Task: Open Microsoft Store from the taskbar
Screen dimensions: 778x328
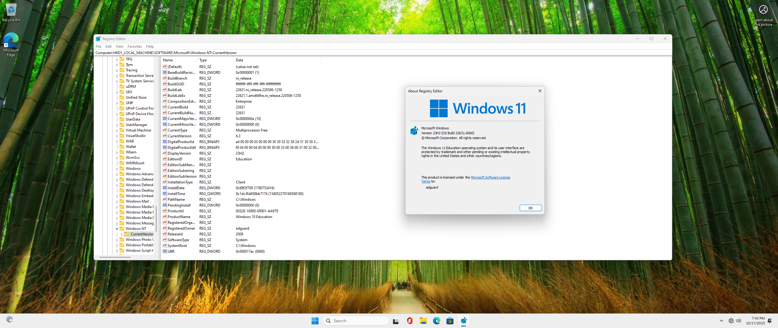Action: coord(450,321)
